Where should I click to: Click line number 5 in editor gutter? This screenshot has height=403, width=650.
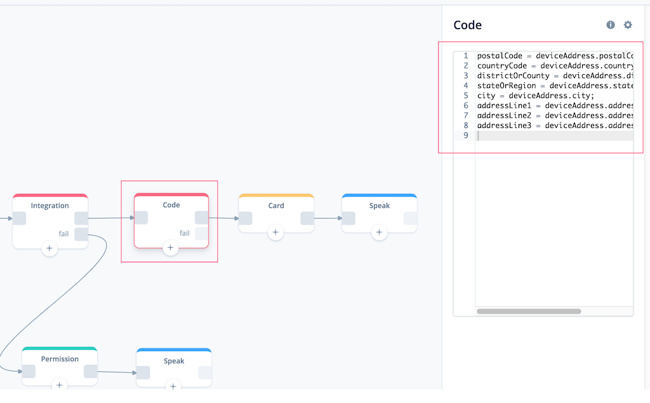[x=466, y=96]
